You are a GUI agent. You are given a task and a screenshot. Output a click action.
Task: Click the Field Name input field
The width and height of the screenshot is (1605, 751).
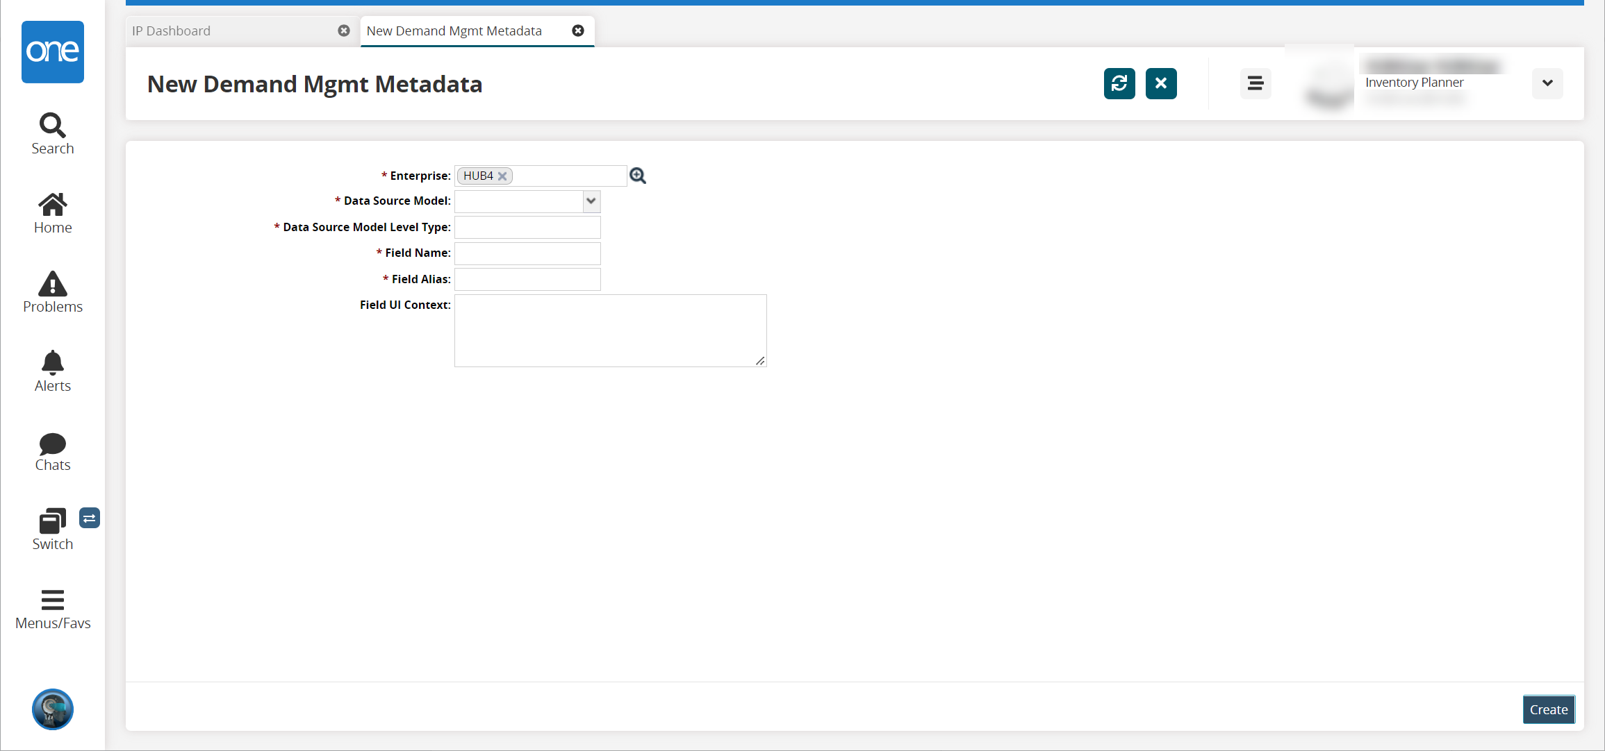click(528, 253)
